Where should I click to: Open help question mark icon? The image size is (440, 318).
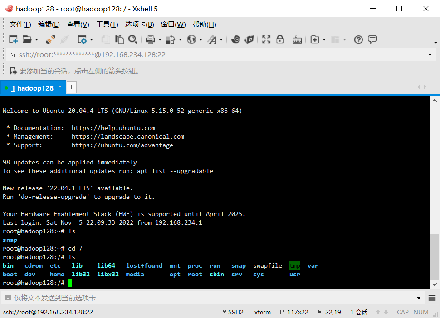pyautogui.click(x=358, y=40)
